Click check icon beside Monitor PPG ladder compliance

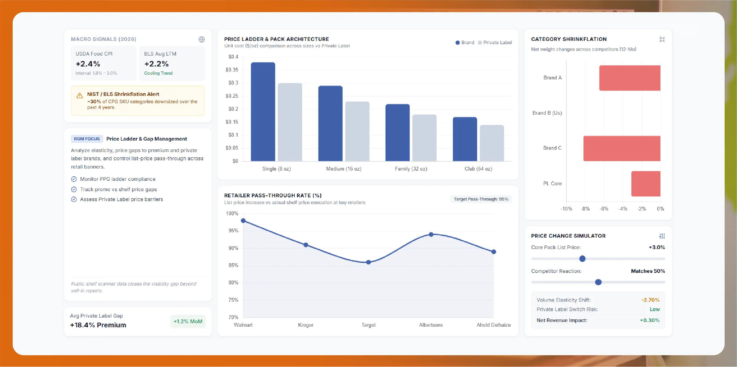[x=74, y=179]
